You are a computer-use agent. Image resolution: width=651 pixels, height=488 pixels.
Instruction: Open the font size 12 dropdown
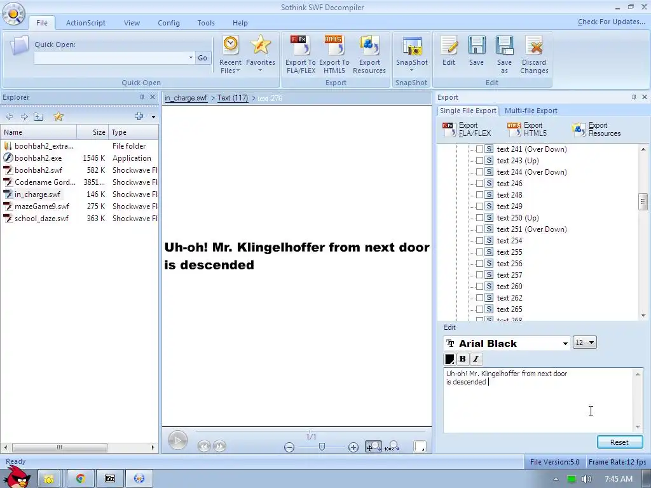[591, 342]
